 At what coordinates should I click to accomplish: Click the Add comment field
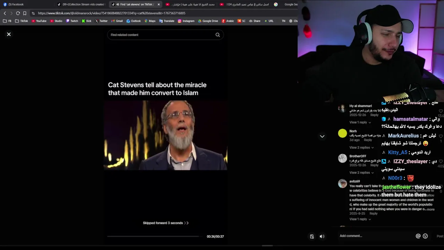[376, 236]
